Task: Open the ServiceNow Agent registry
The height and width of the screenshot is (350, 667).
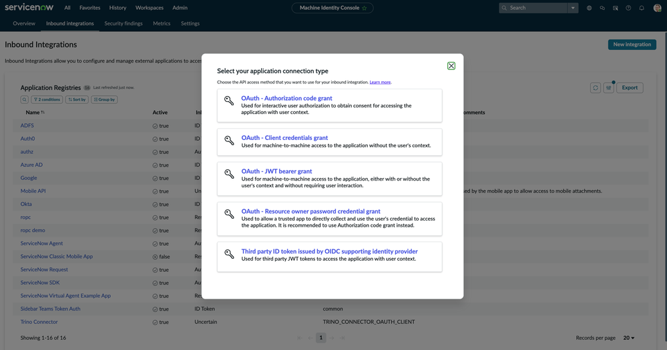Action: pos(41,243)
